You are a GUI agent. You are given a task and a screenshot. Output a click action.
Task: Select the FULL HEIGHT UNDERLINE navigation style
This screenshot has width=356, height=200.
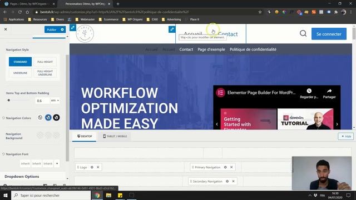point(45,73)
